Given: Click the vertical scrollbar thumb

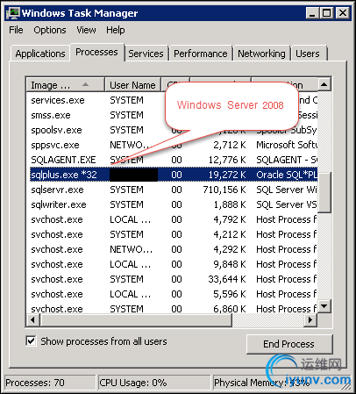Looking at the screenshot, I should (x=324, y=192).
